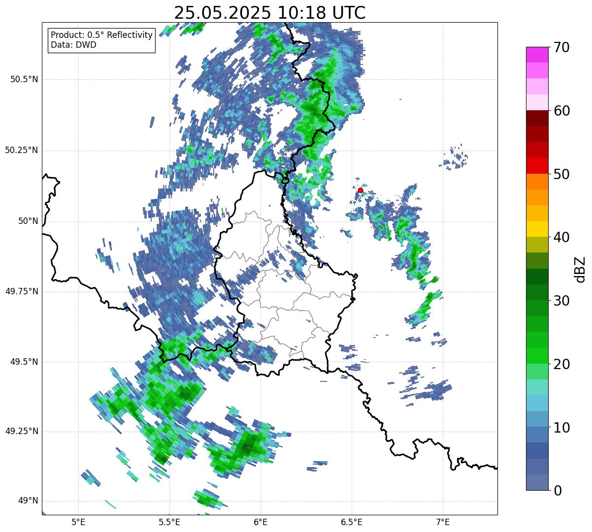
Task: Click the 'Data: DWD' legend line
Action: (x=74, y=45)
